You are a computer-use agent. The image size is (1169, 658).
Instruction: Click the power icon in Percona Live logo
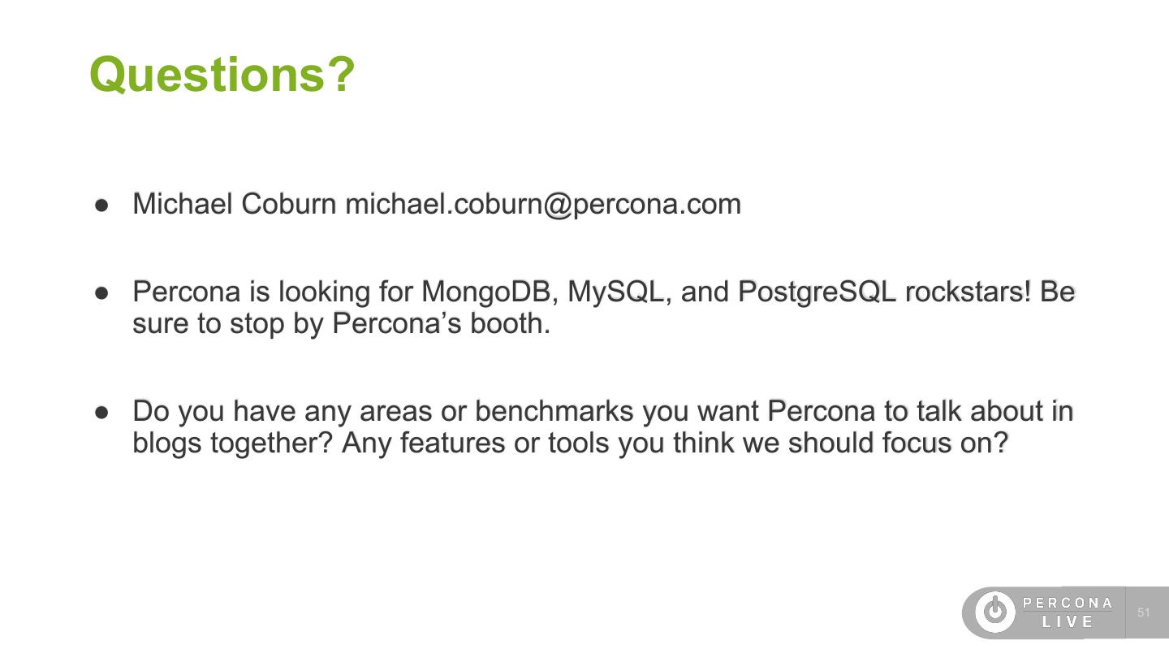pos(994,612)
